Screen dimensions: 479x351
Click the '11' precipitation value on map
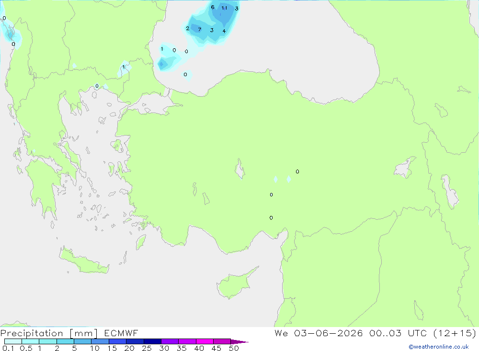(x=224, y=8)
